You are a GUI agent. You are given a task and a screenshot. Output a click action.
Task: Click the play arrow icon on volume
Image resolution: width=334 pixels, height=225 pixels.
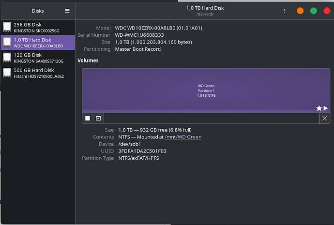[x=326, y=108]
